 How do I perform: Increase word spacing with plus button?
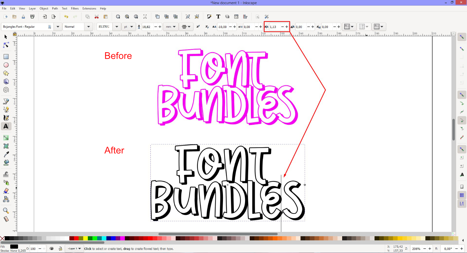[261, 27]
